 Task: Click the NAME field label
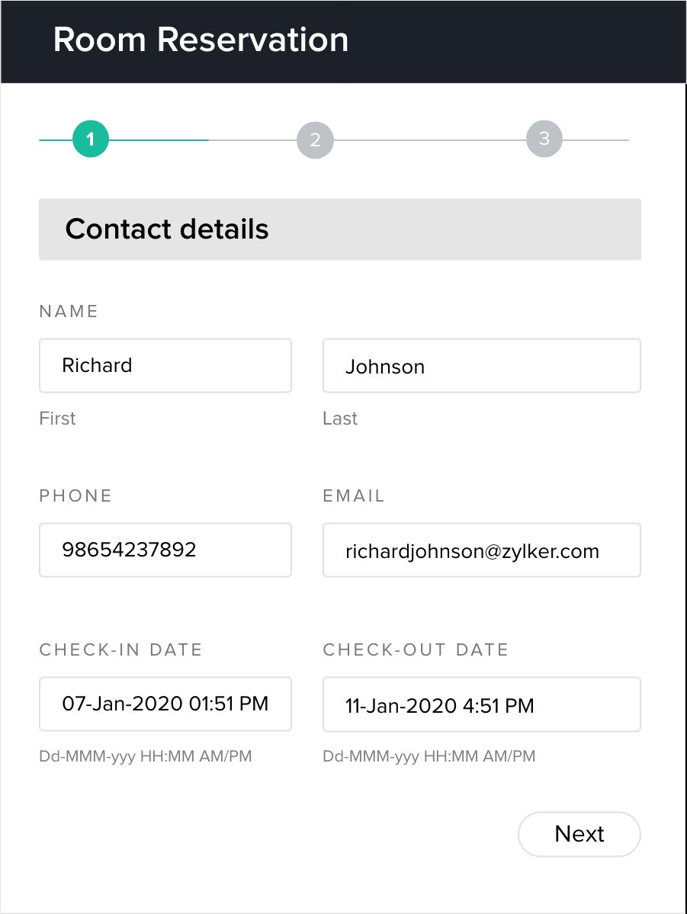click(69, 311)
